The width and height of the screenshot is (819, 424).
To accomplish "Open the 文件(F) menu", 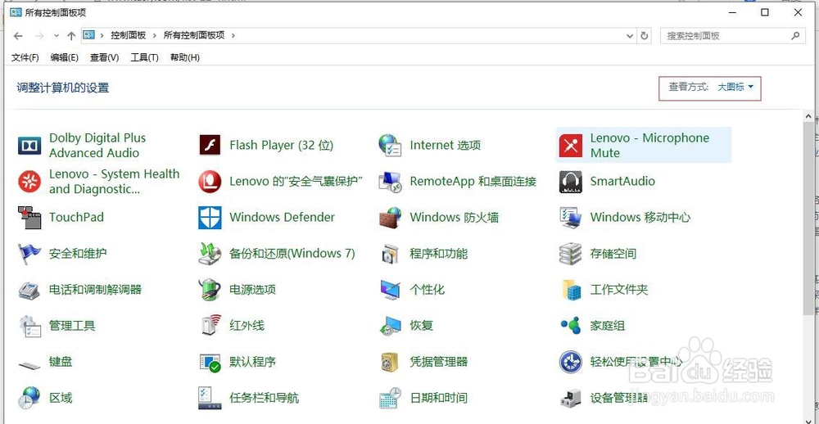I will [25, 57].
